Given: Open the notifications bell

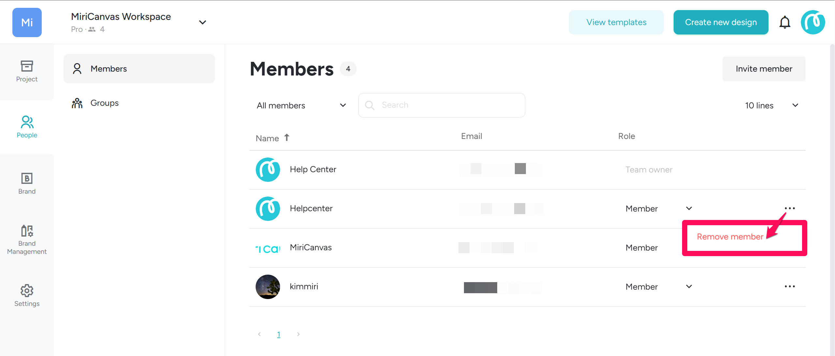Looking at the screenshot, I should [785, 22].
